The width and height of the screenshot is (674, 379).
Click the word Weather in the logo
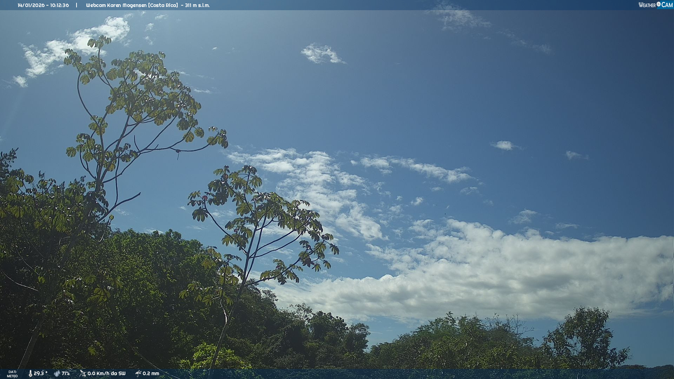pyautogui.click(x=647, y=5)
